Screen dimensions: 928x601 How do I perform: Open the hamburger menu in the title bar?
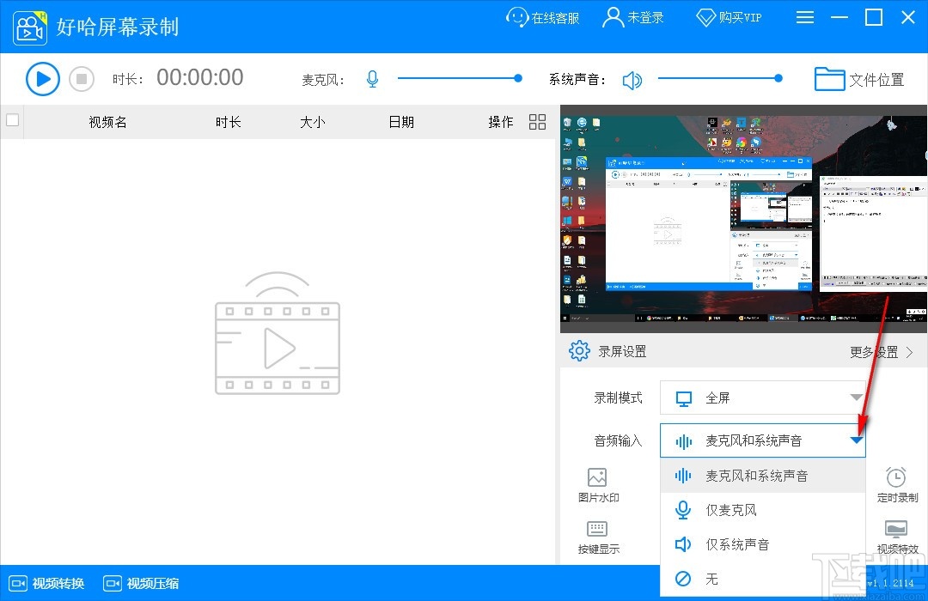click(805, 17)
